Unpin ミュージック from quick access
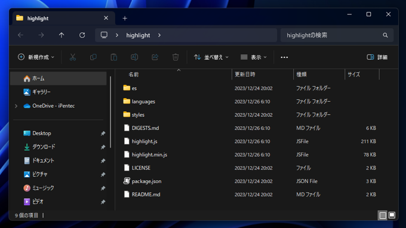406x228 pixels. click(x=103, y=188)
